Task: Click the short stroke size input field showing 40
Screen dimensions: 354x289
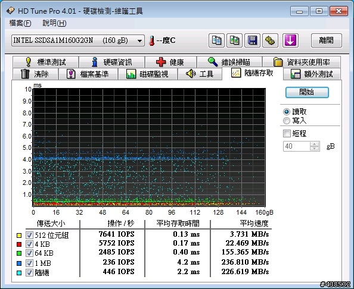Action: [297, 146]
